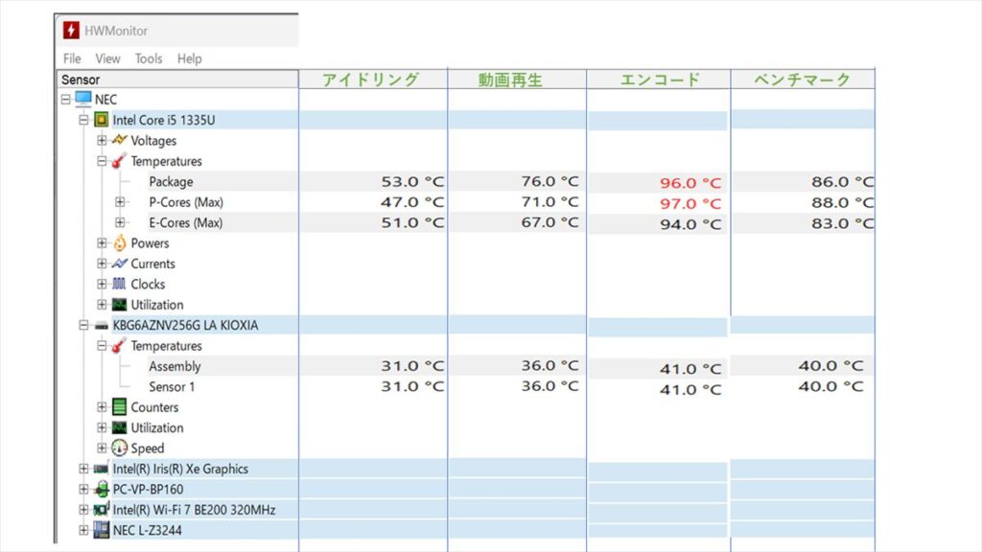Select the Intel(R) Wi-Fi 7 BE200 320MHz item
This screenshot has width=982, height=552.
(x=194, y=510)
